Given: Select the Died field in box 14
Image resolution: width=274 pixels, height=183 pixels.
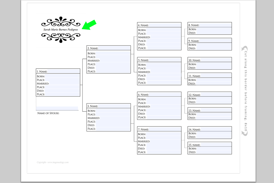Looking at the screenshot, I should [213, 137].
